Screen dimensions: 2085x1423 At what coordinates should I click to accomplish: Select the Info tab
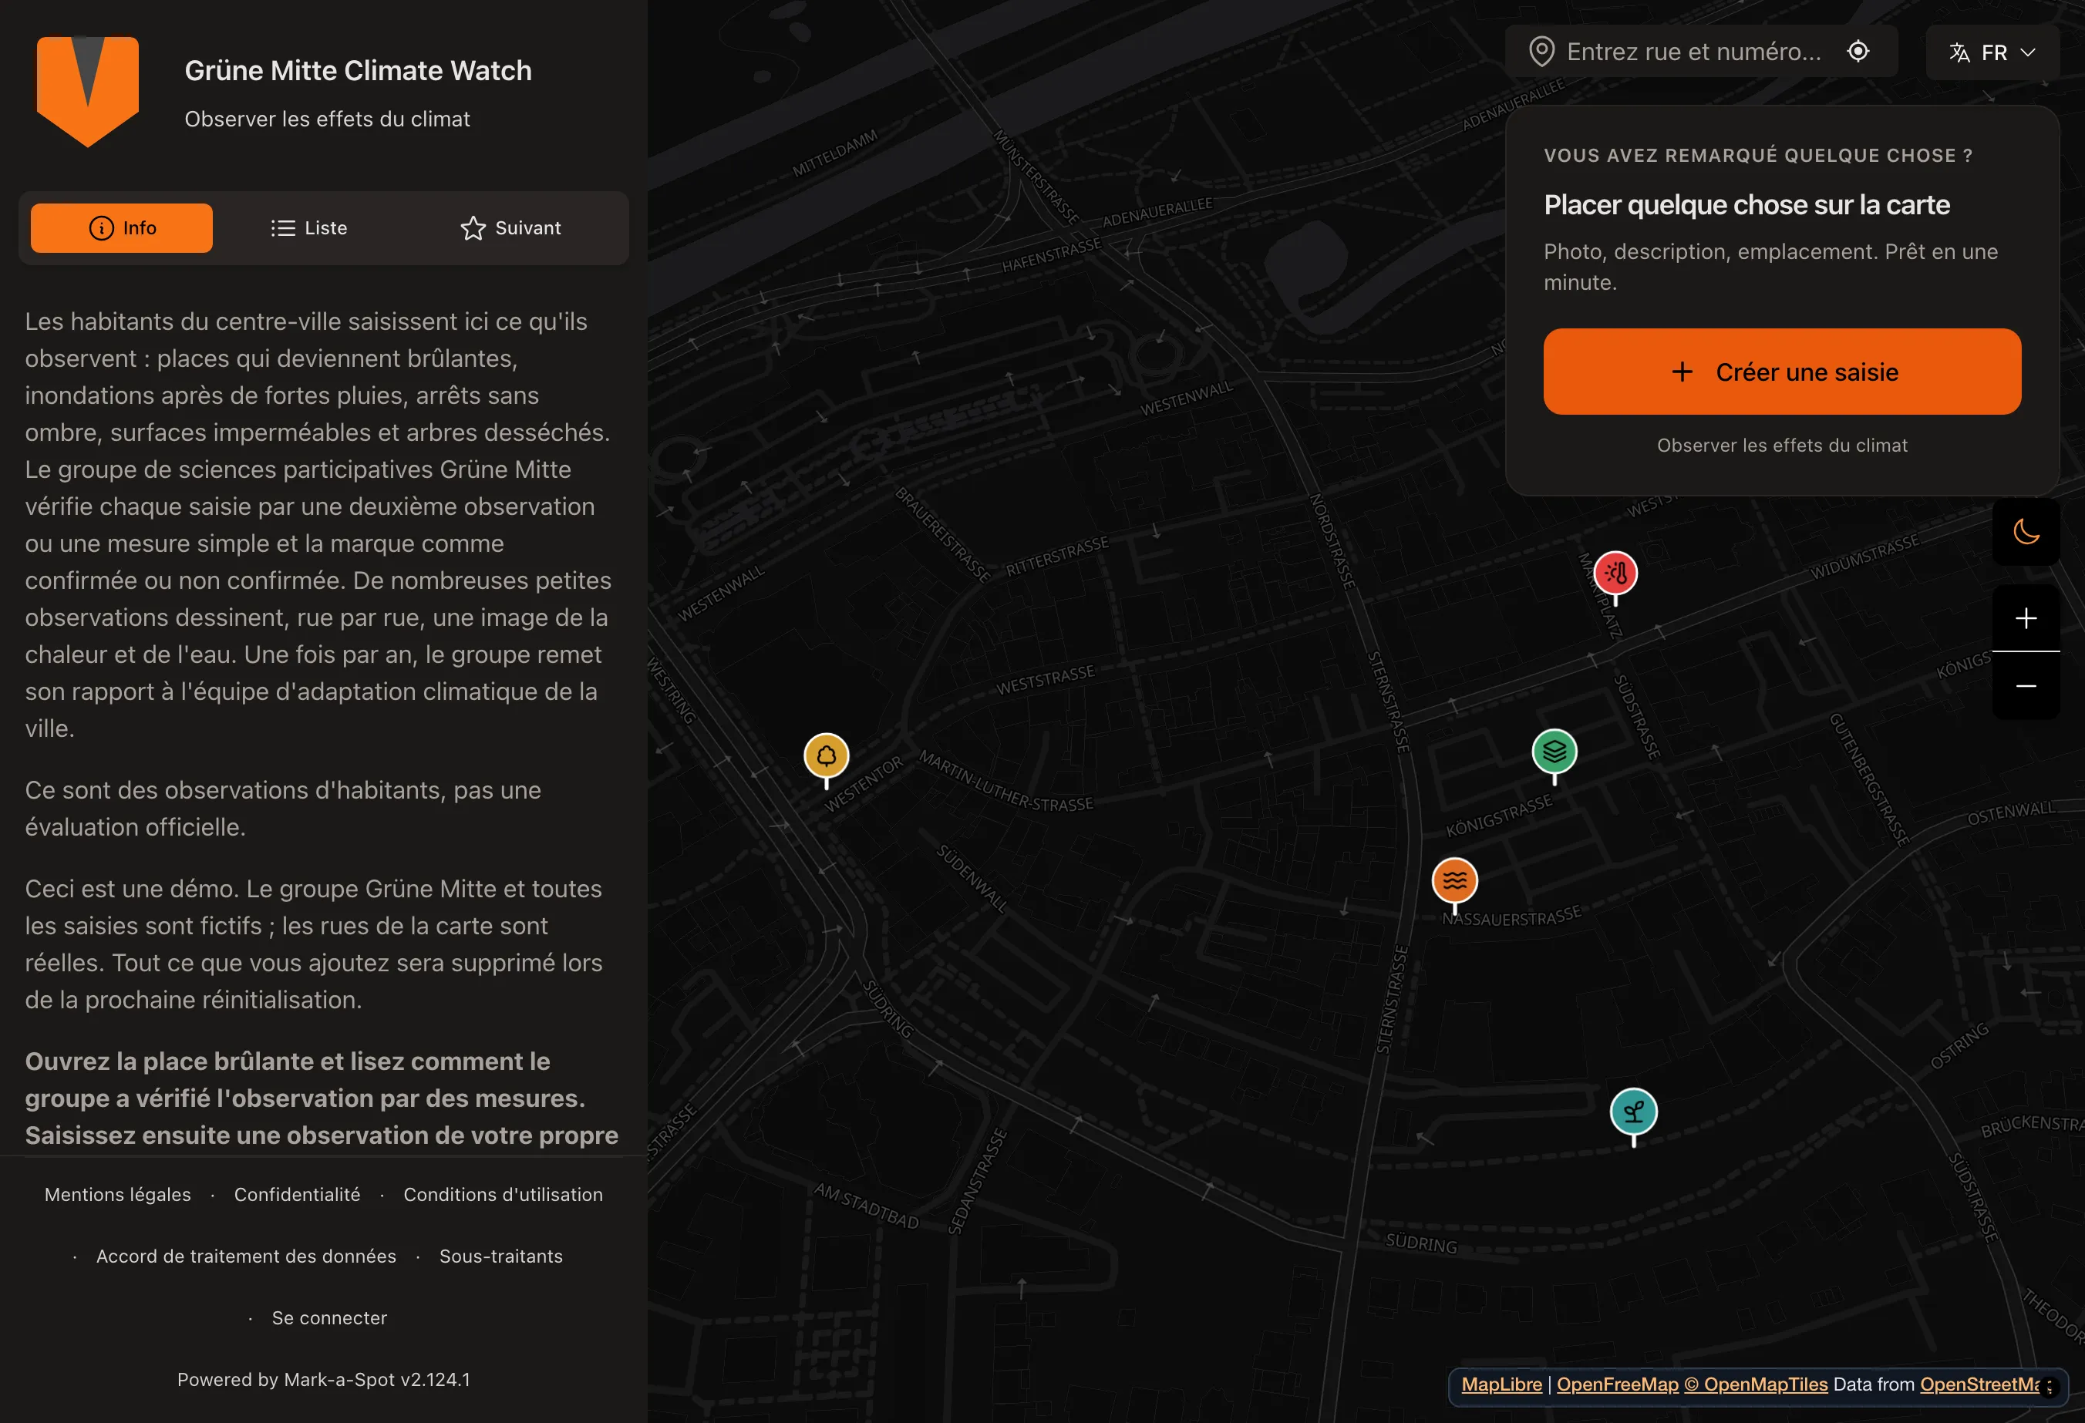pyautogui.click(x=122, y=229)
